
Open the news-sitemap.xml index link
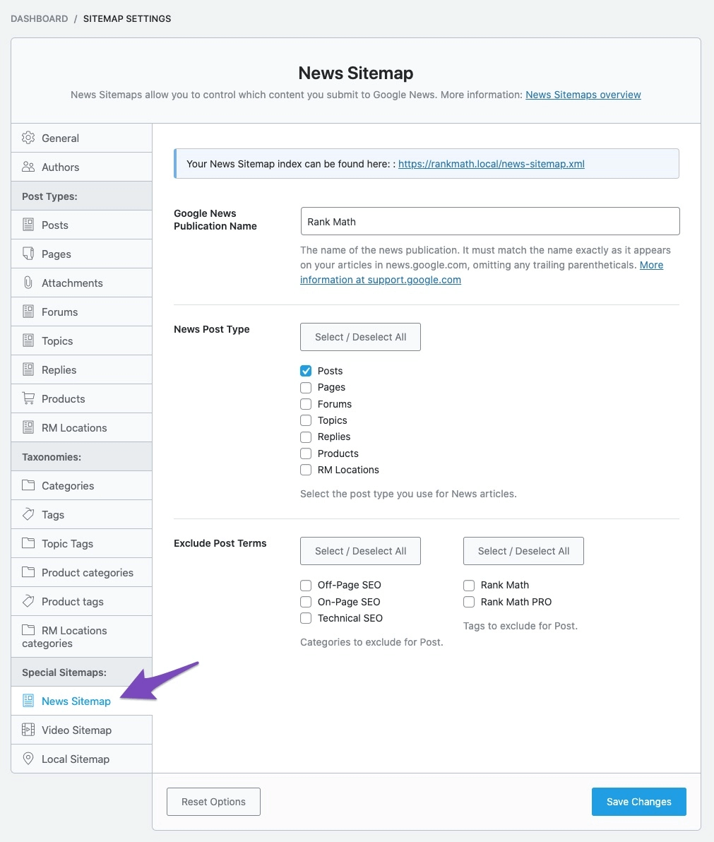[x=491, y=164]
